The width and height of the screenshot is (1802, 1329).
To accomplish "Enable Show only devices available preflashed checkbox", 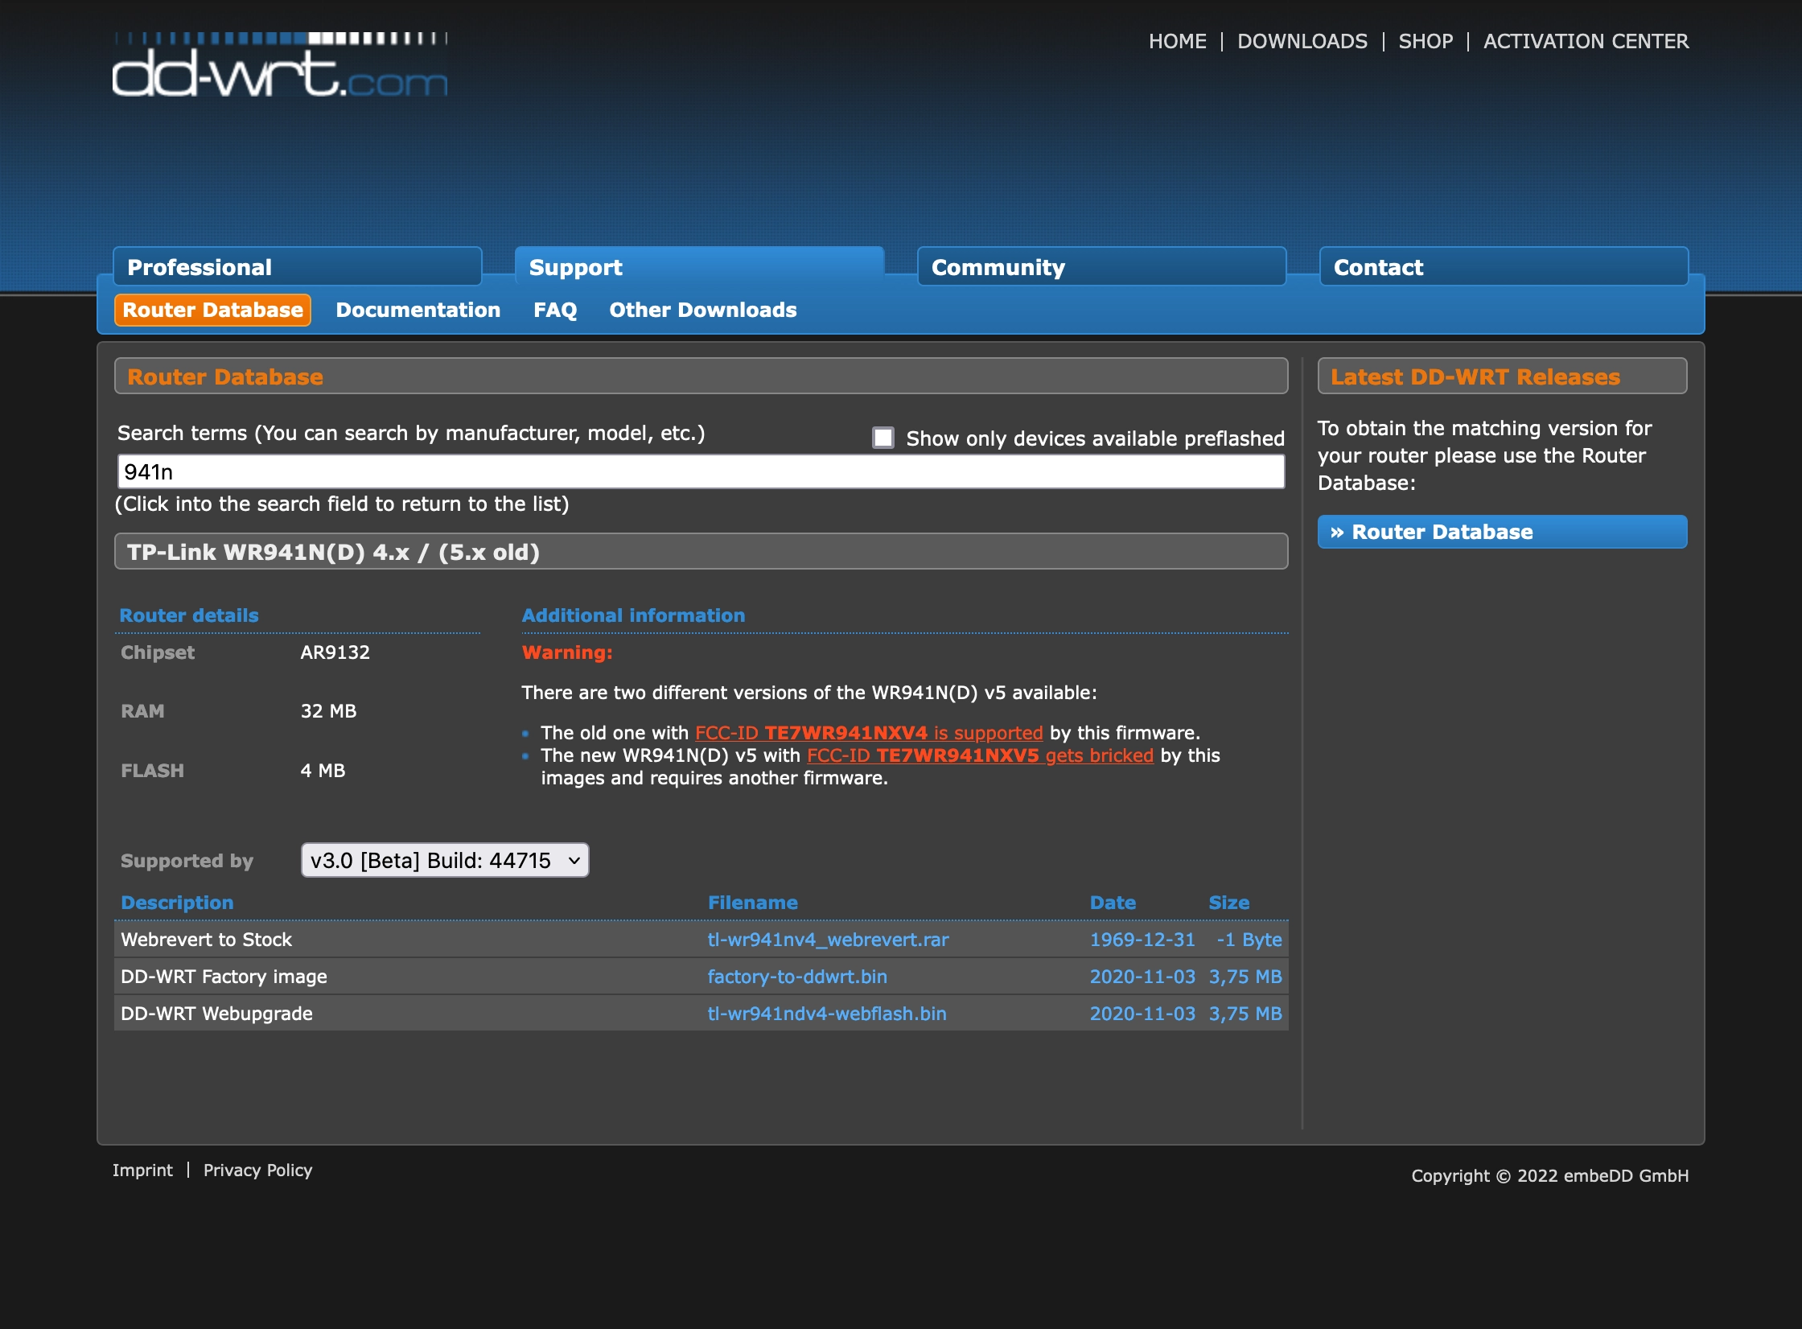I will point(883,438).
